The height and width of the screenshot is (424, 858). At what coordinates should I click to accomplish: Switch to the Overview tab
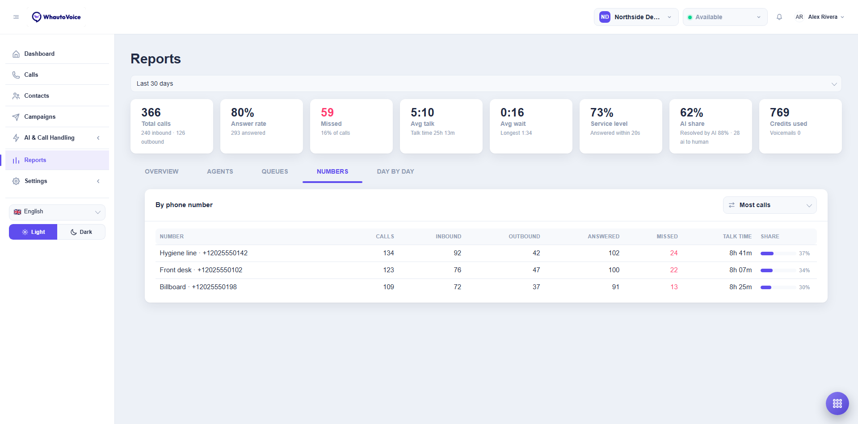point(161,171)
